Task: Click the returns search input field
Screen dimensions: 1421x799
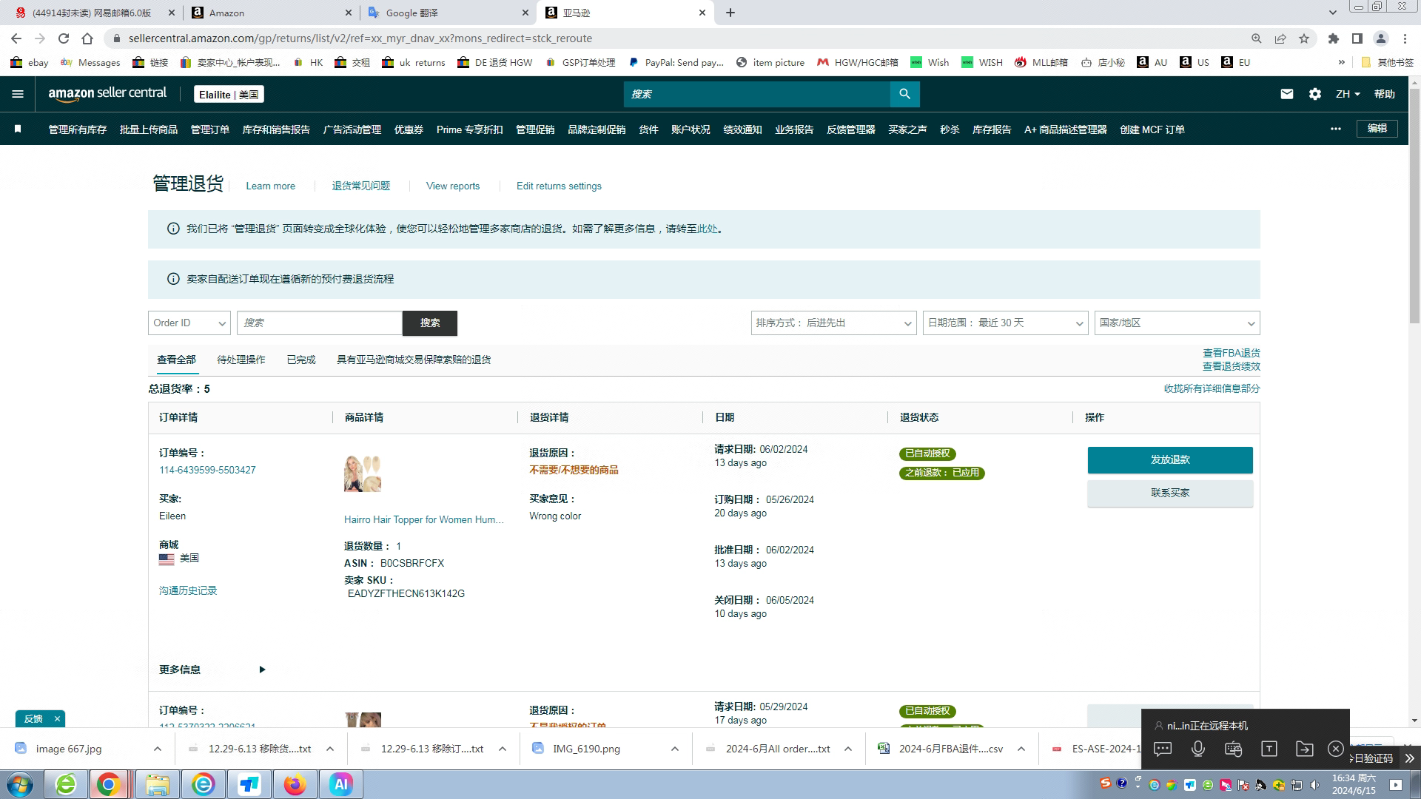Action: 320,323
